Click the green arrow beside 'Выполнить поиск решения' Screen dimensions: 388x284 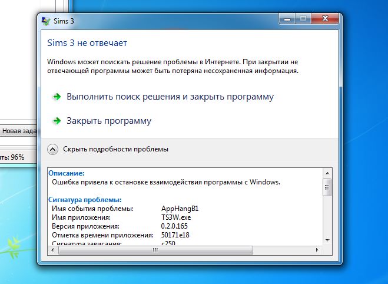click(x=57, y=97)
